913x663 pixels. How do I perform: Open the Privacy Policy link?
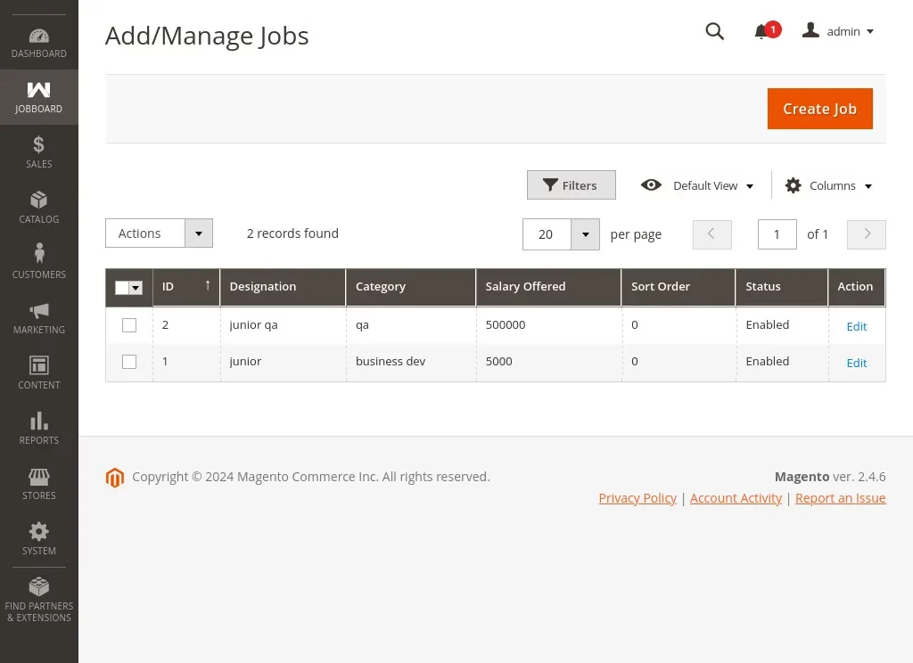[637, 498]
